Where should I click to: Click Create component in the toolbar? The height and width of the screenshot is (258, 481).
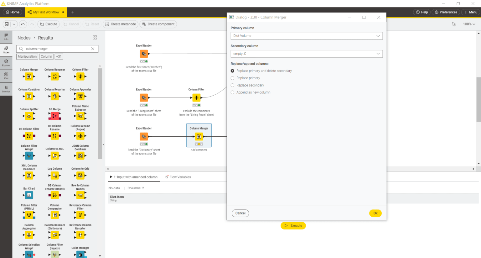(158, 24)
